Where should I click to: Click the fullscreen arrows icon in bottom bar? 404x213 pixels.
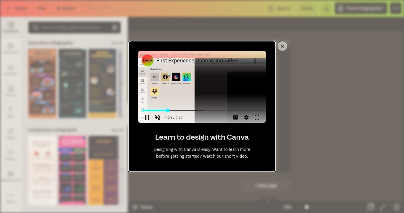[383, 207]
